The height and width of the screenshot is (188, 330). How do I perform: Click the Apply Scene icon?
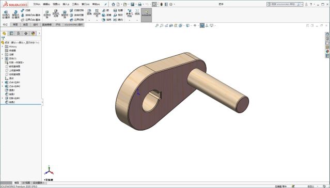tap(207, 25)
